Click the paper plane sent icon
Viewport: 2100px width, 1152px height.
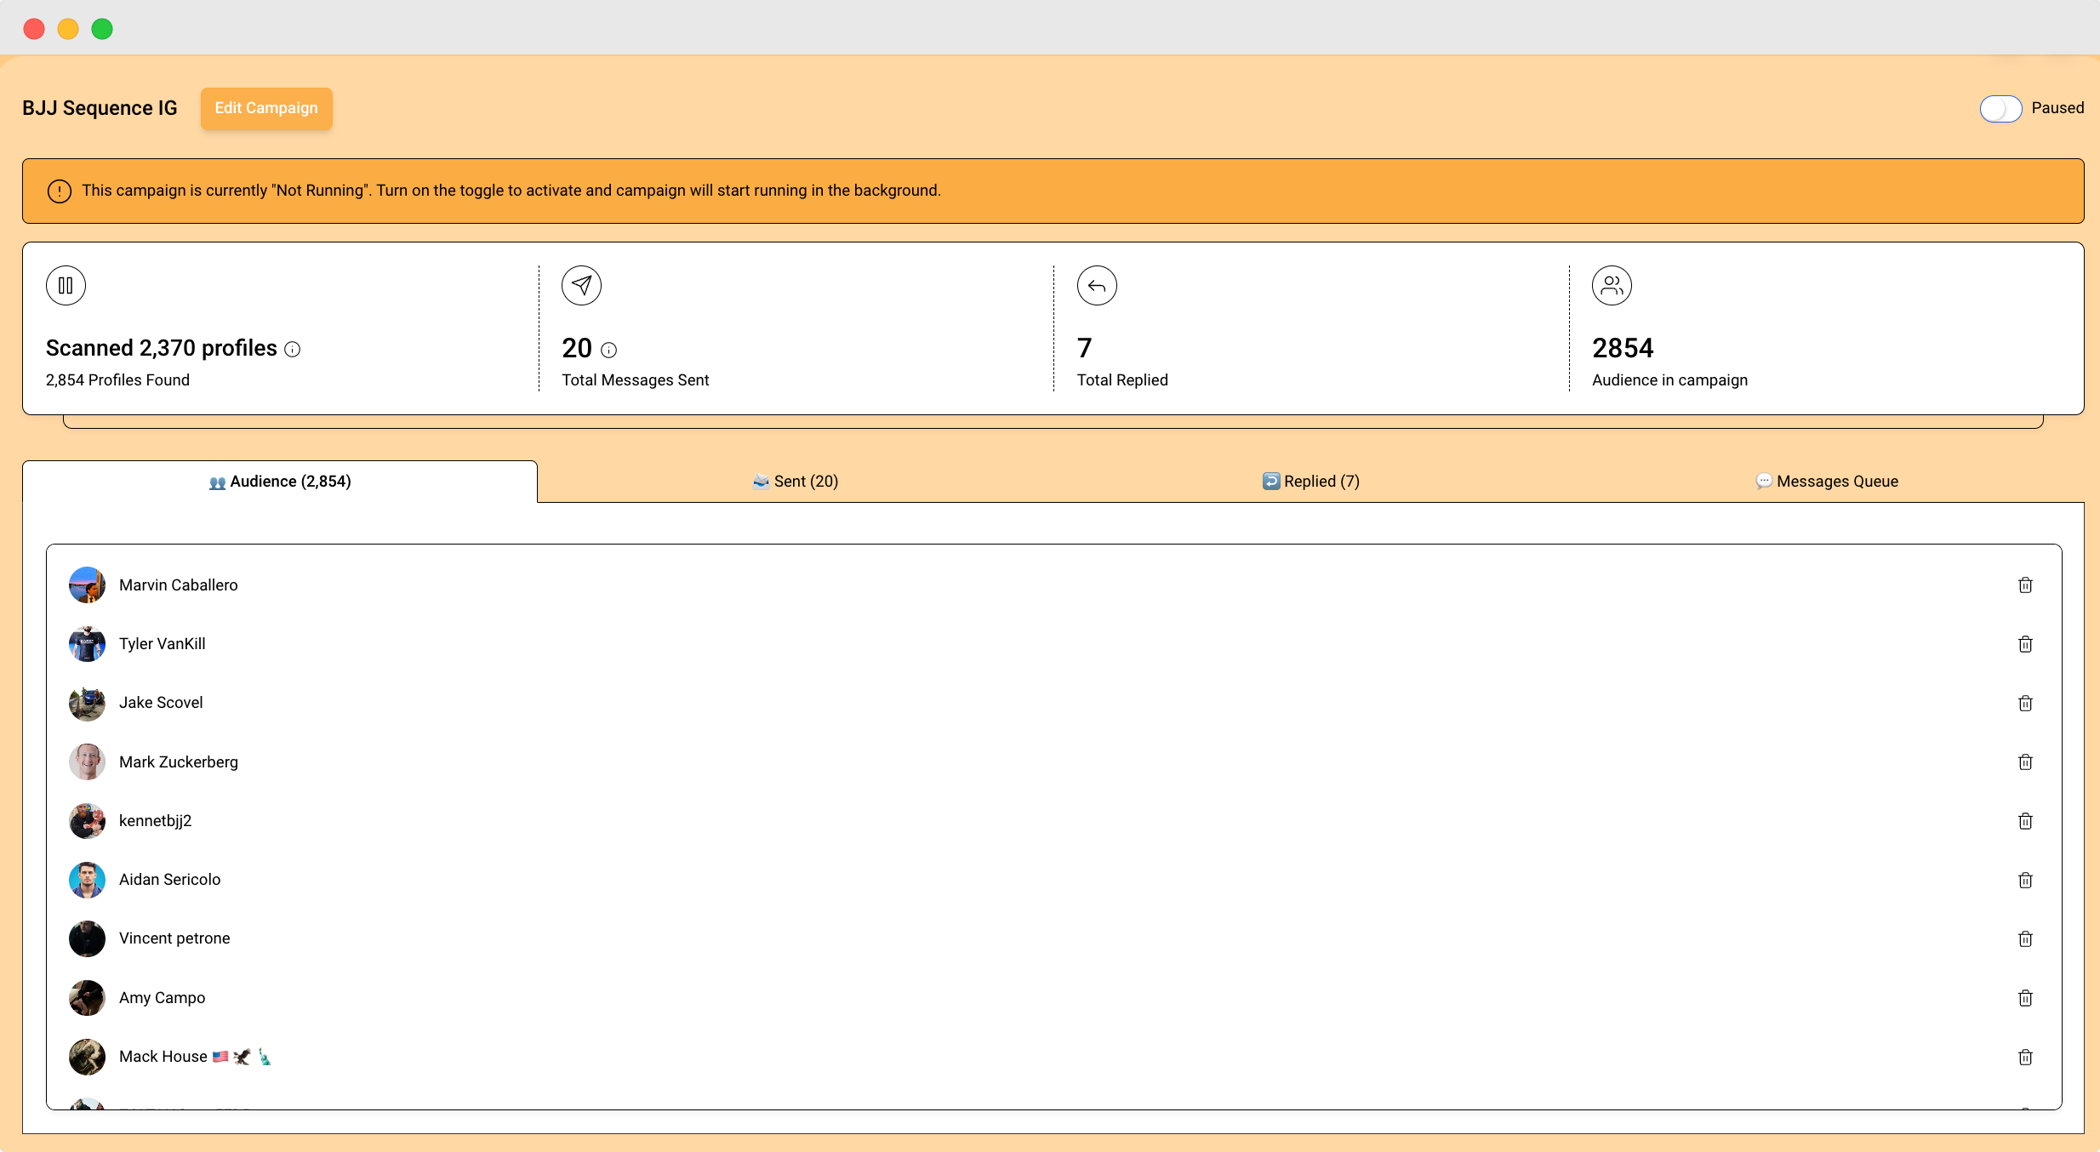click(x=581, y=286)
